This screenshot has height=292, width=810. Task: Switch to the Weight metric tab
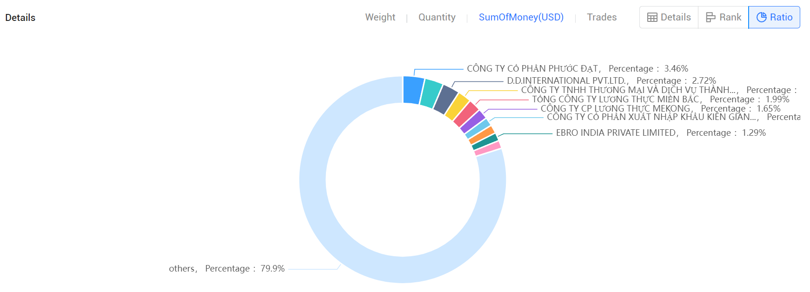(x=380, y=17)
